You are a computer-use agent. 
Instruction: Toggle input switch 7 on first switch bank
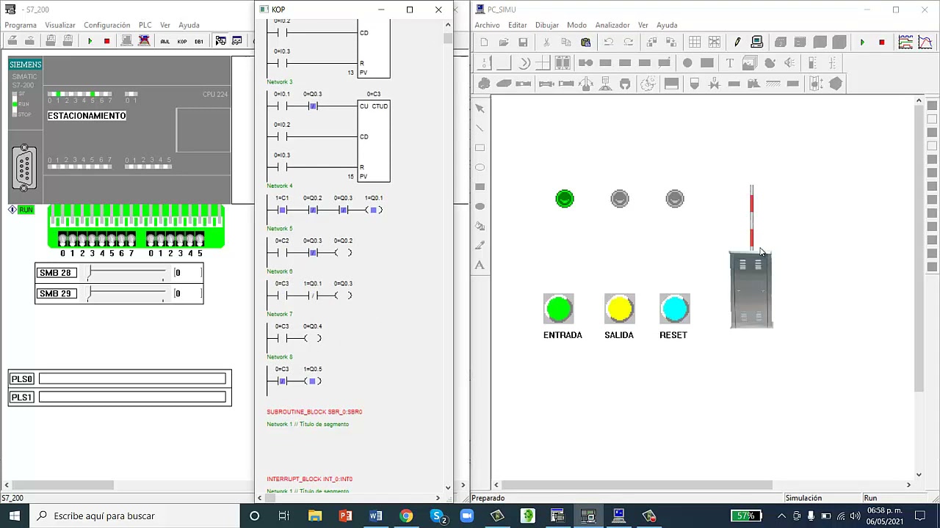pyautogui.click(x=131, y=240)
